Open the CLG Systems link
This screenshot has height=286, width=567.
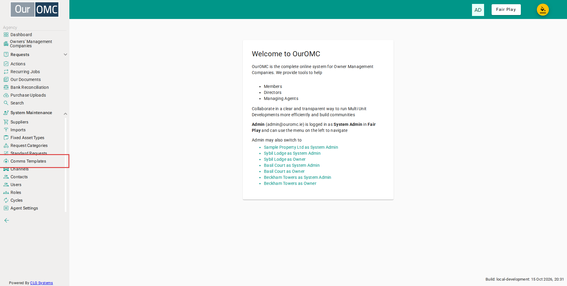tap(41, 283)
